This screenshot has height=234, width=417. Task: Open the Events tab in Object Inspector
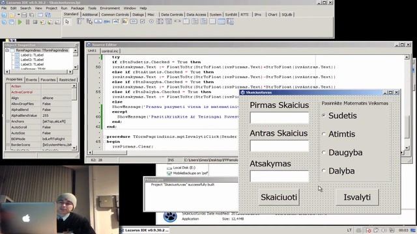tap(31, 79)
